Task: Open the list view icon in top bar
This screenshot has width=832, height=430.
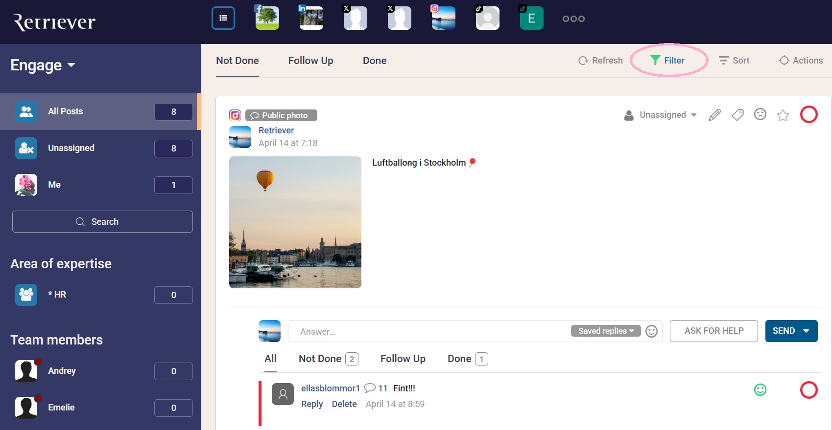Action: [223, 18]
